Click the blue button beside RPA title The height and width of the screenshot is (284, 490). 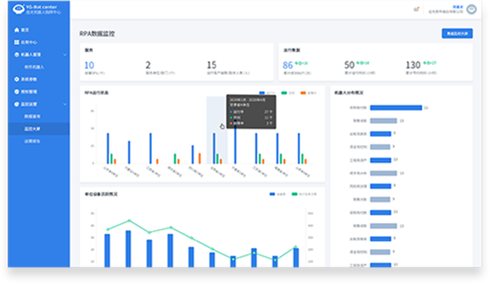click(457, 33)
